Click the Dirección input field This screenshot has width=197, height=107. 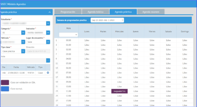pyautogui.click(x=38, y=51)
